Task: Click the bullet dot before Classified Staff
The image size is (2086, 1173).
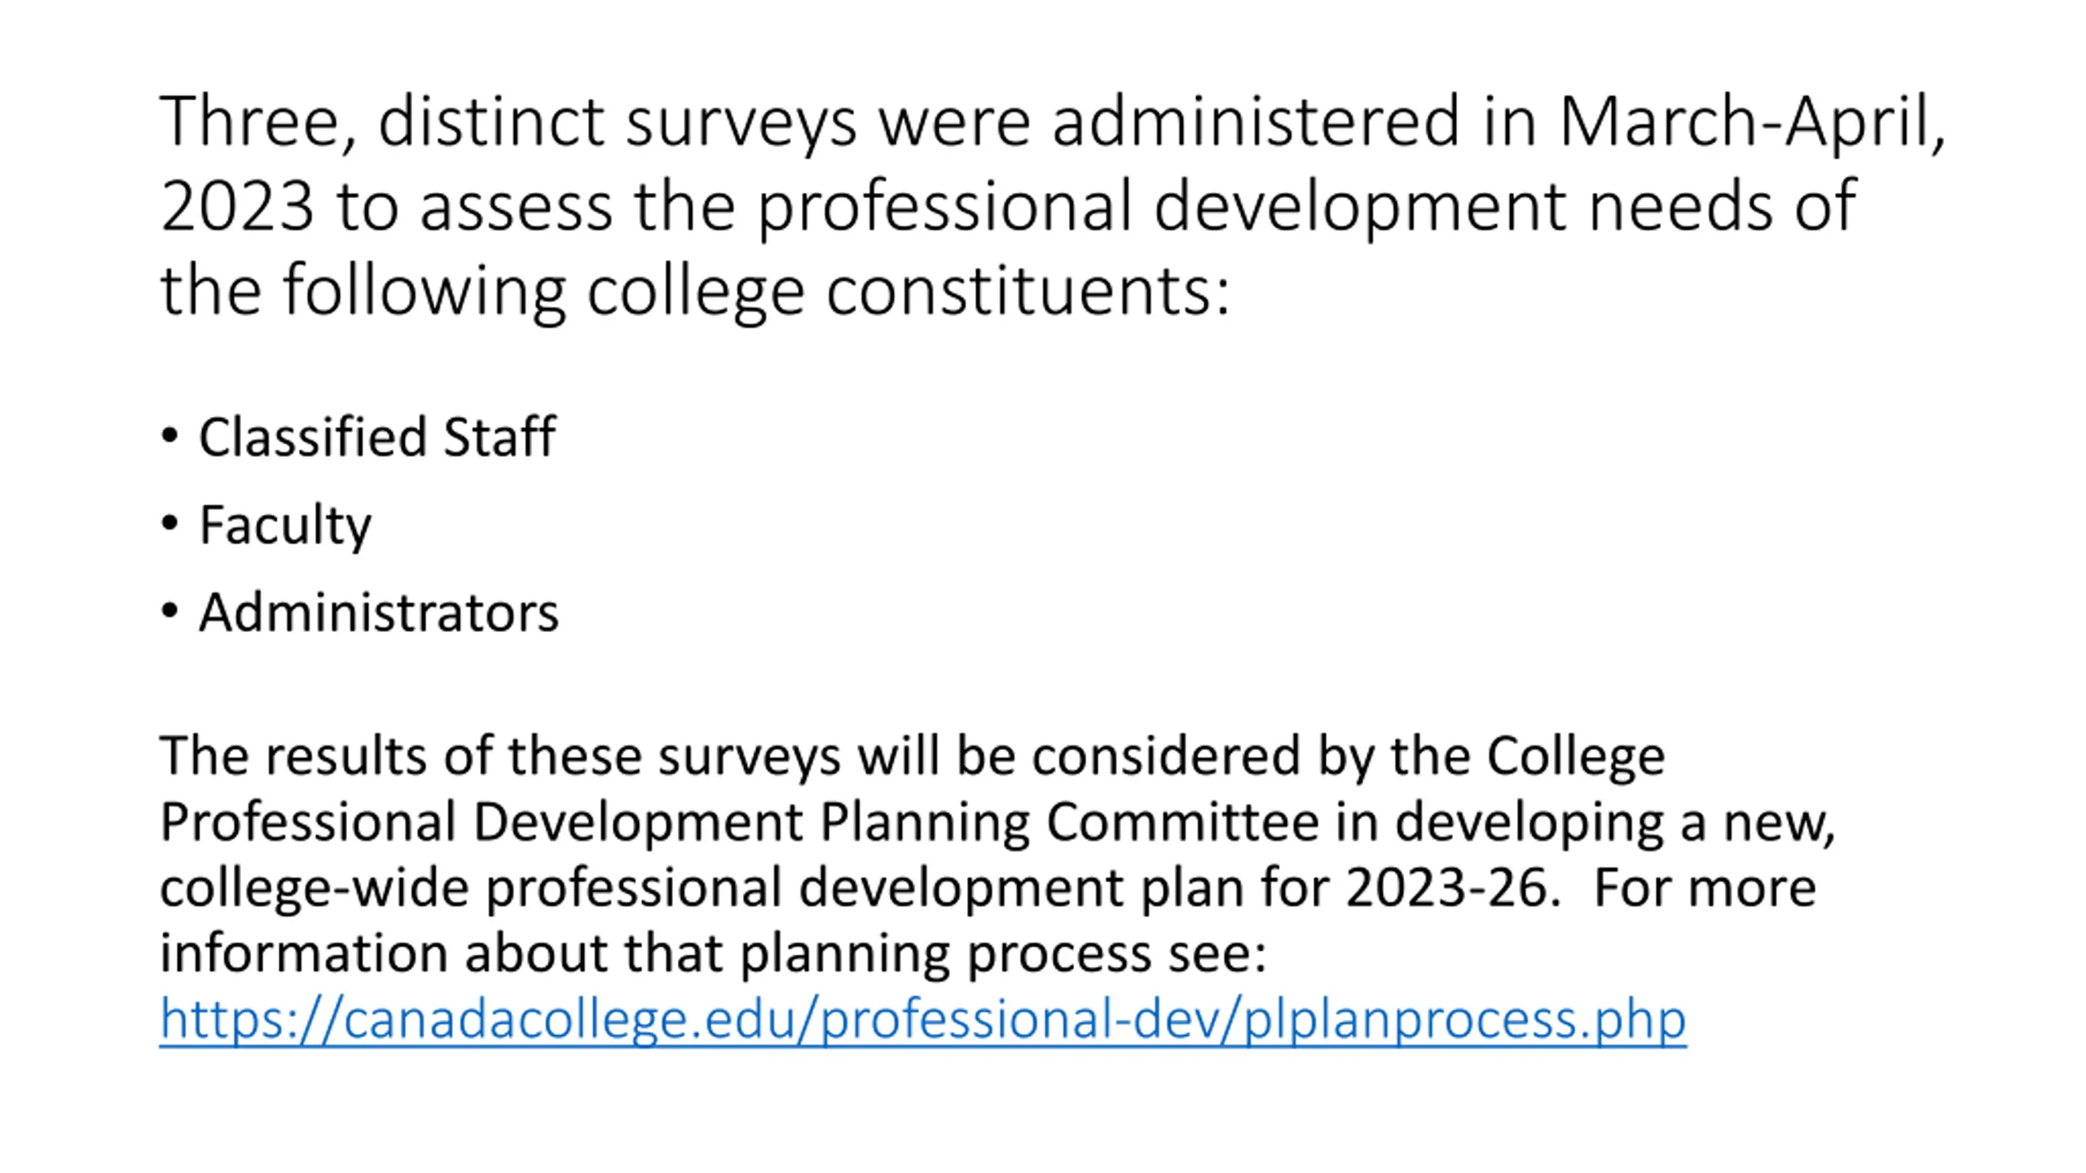Action: (x=169, y=436)
